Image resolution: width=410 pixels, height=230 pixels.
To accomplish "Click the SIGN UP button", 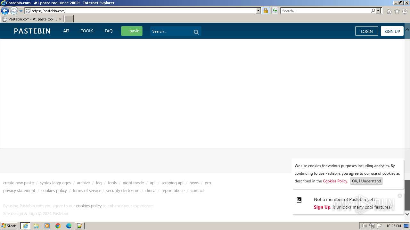I will click(x=392, y=31).
